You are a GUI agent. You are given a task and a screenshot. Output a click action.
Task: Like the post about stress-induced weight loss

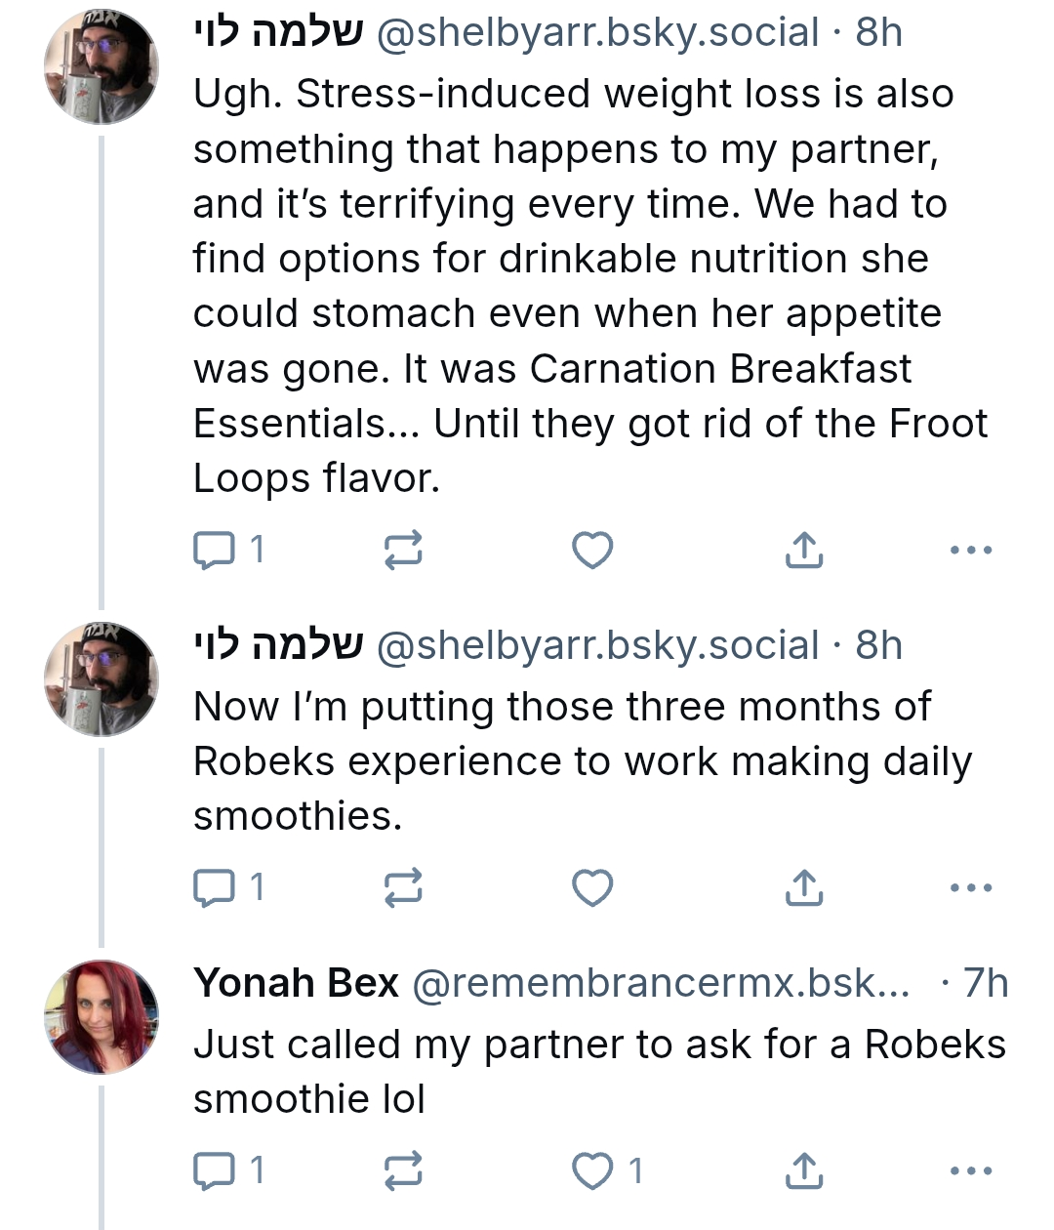click(x=592, y=551)
